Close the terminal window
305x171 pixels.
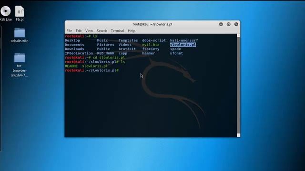click(236, 24)
